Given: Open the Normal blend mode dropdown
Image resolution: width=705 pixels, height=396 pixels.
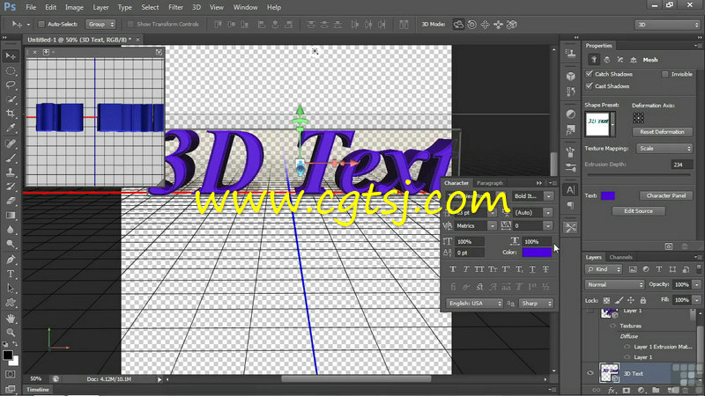Looking at the screenshot, I should tap(614, 284).
